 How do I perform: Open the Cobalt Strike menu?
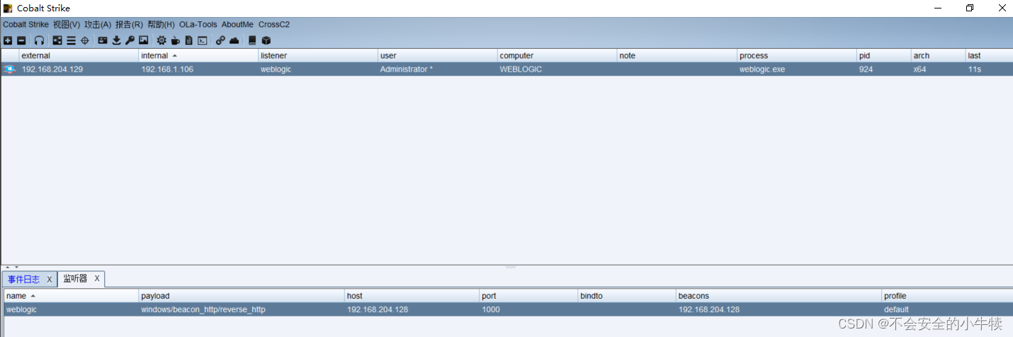click(26, 24)
